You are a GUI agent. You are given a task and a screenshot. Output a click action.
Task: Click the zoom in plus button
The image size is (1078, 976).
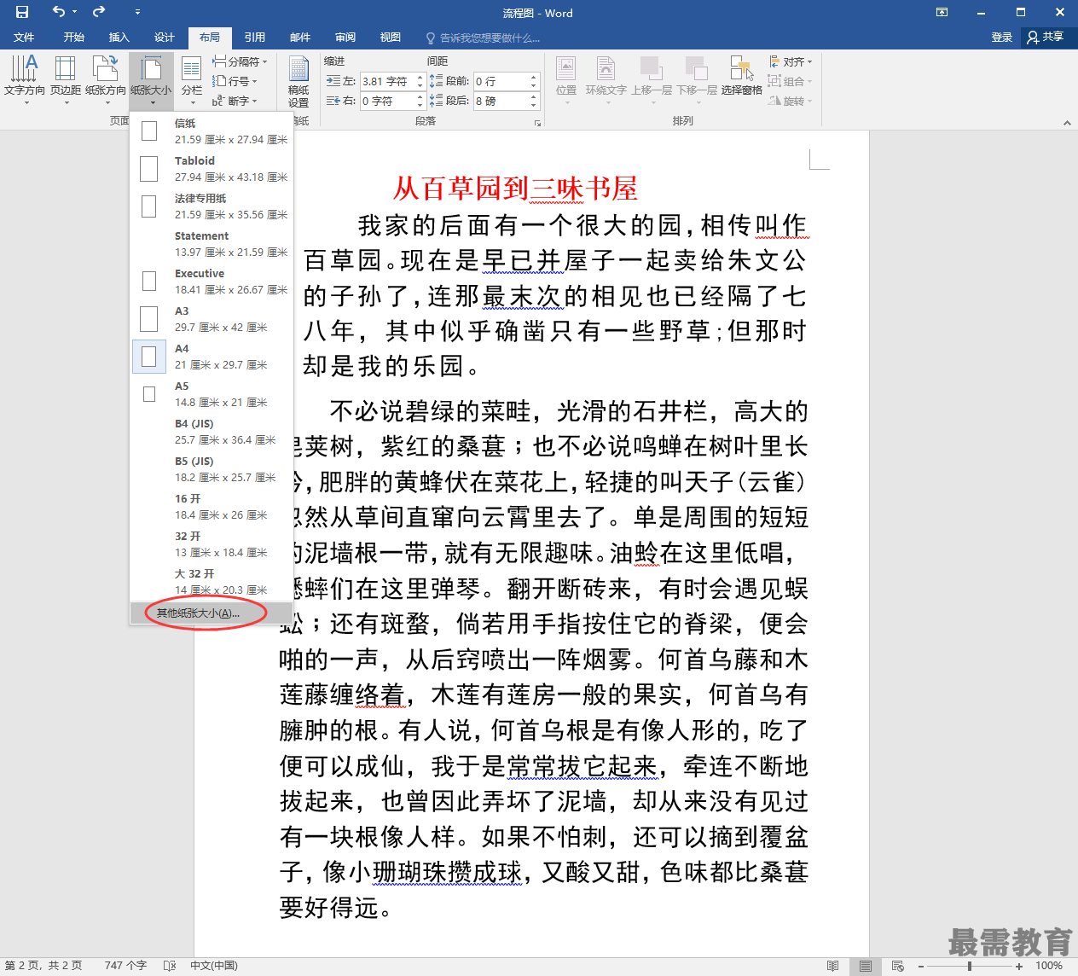click(1019, 966)
